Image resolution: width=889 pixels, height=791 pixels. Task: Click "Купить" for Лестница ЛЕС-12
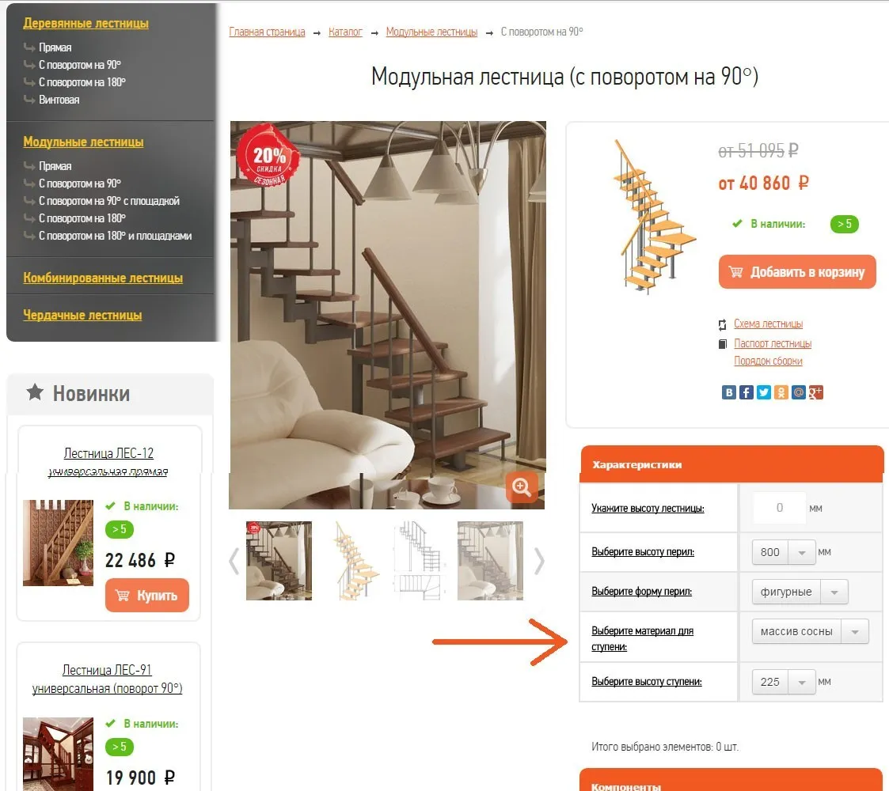tap(146, 595)
